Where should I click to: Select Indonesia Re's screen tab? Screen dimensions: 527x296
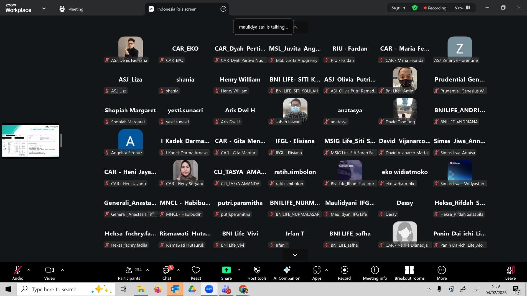coord(177,9)
